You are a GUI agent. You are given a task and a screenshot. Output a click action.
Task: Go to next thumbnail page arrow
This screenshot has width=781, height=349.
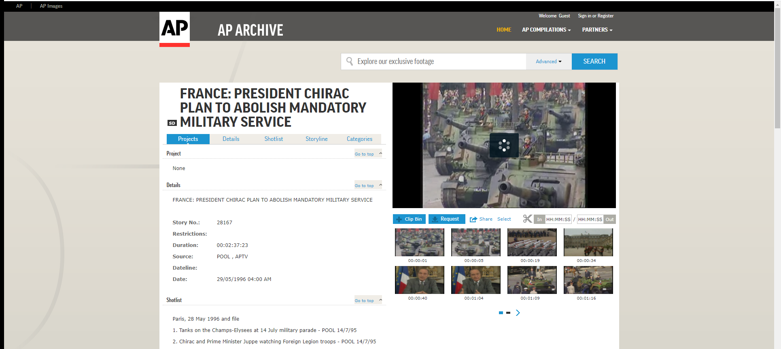click(x=518, y=313)
